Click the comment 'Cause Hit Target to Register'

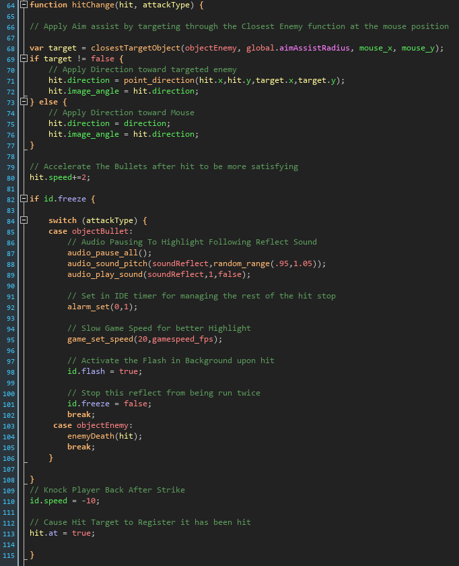pyautogui.click(x=140, y=522)
